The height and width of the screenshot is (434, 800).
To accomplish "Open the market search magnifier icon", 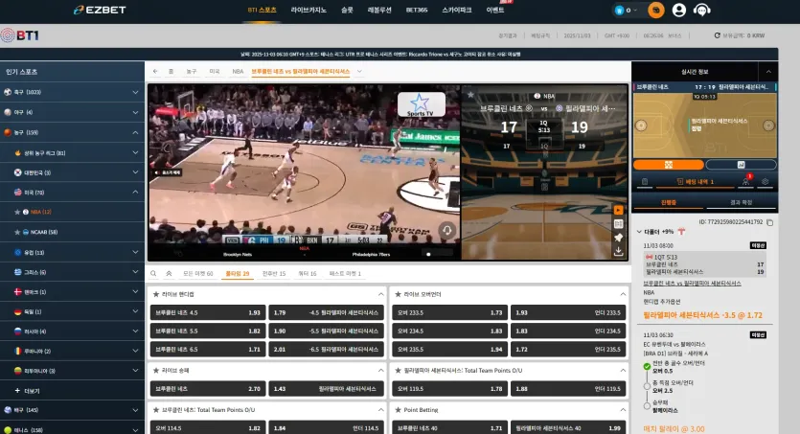I will 153,274.
